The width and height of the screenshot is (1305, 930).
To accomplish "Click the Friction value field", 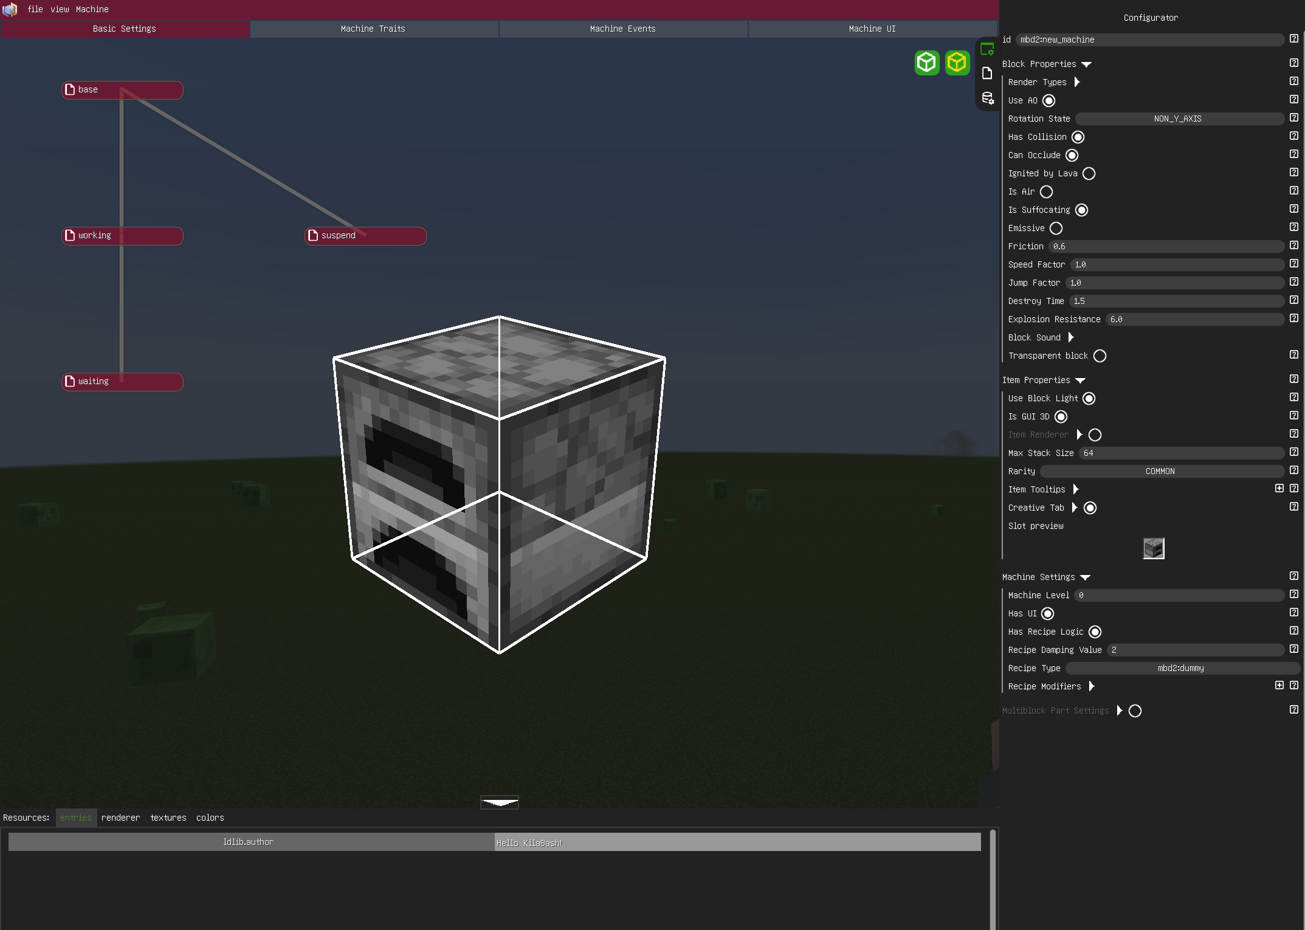I will [x=1166, y=247].
